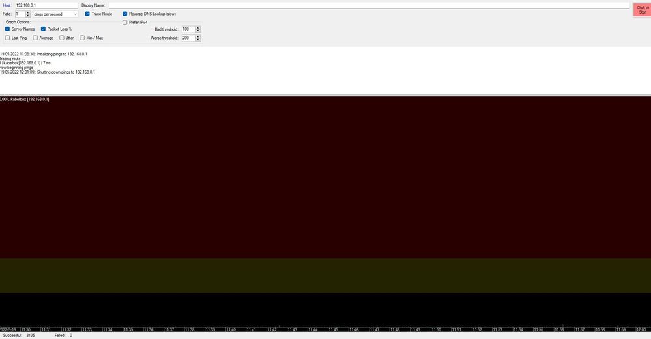Click the 11:58 timeline marker

[600, 329]
